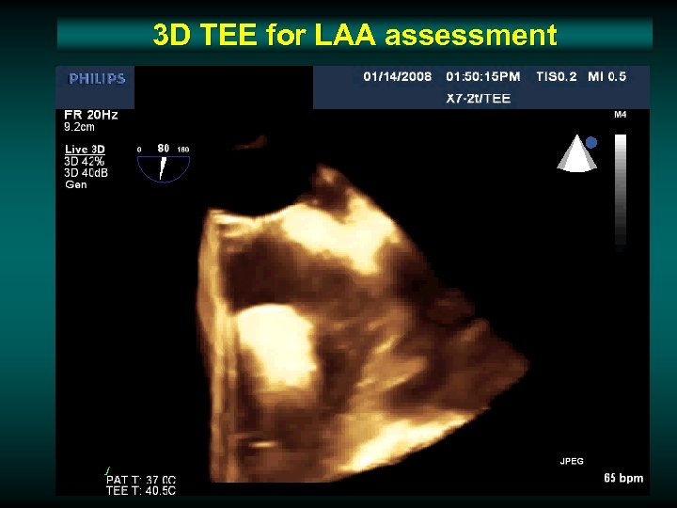677x508 pixels.
Task: Click the 3D 40dB compression value
Action: click(x=86, y=173)
